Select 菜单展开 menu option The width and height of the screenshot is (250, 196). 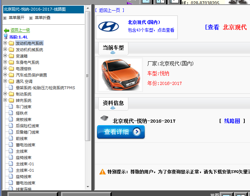(x=17, y=18)
